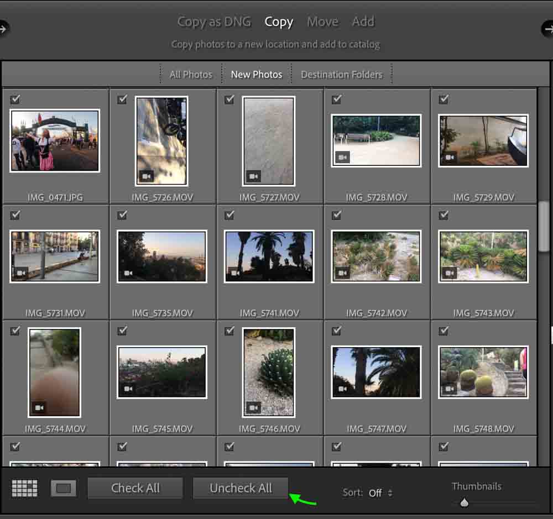Viewport: 553px width, 519px height.
Task: Click video badge on IMG_5746.MOV thumbnail
Action: pyautogui.click(x=254, y=407)
